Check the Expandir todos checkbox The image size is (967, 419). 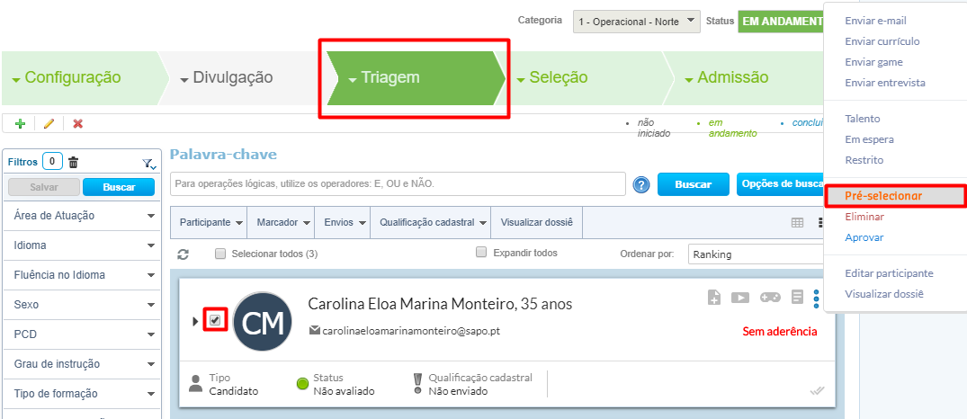point(481,253)
